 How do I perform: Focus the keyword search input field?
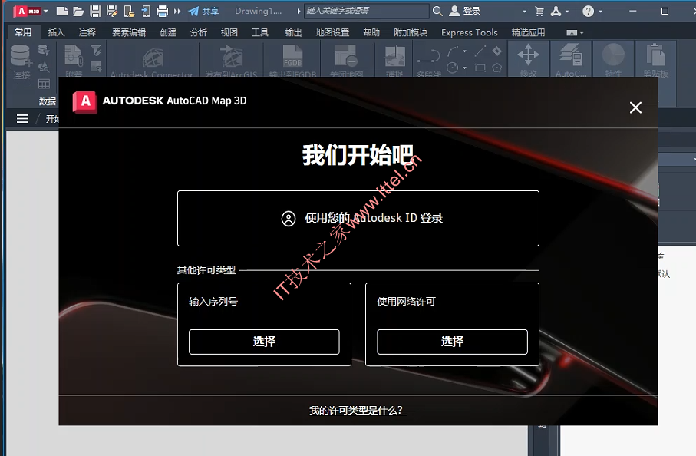coord(367,11)
